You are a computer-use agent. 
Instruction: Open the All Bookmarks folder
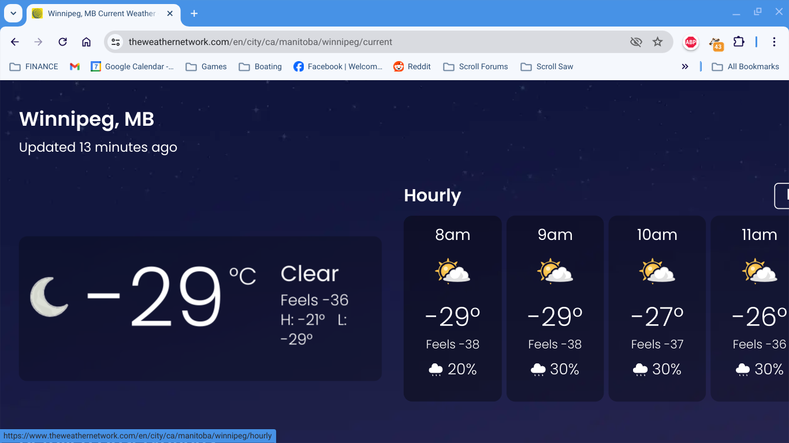(x=745, y=67)
